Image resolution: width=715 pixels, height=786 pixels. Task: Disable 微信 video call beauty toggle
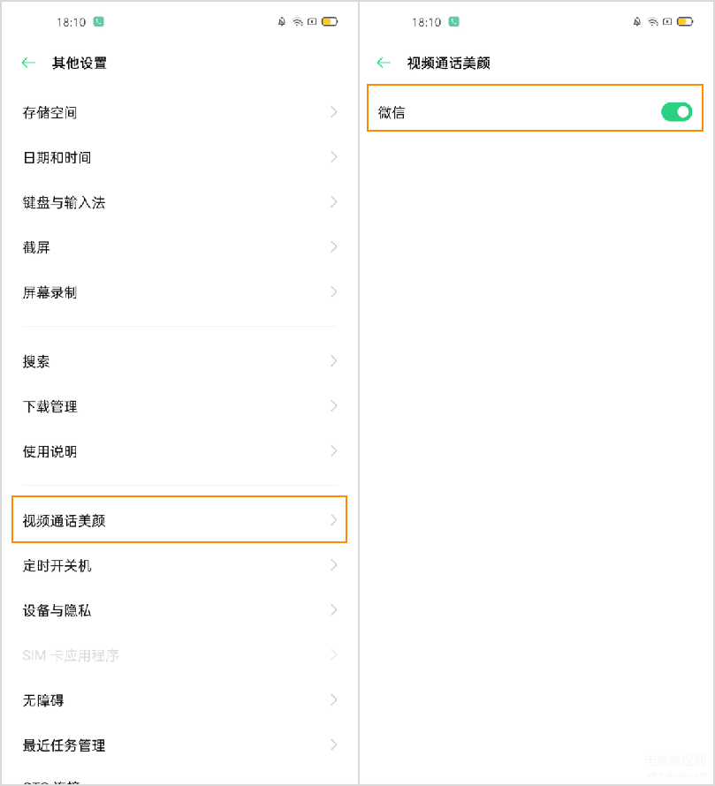[x=676, y=112]
